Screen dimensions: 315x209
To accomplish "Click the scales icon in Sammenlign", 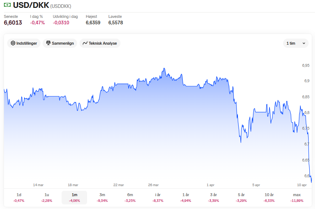I will [48, 43].
